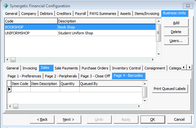Click the Delete business unit button

click(x=176, y=32)
